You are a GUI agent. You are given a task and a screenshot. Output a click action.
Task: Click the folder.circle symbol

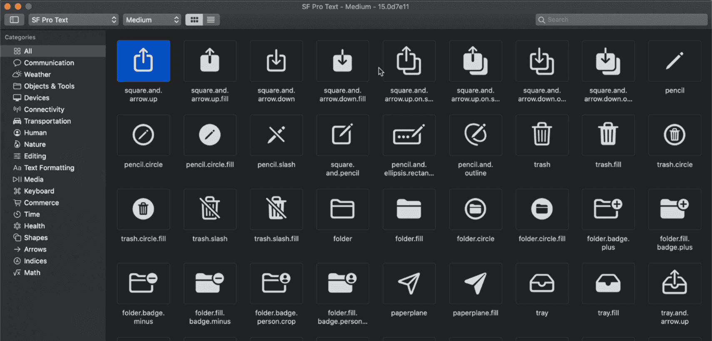(x=475, y=209)
